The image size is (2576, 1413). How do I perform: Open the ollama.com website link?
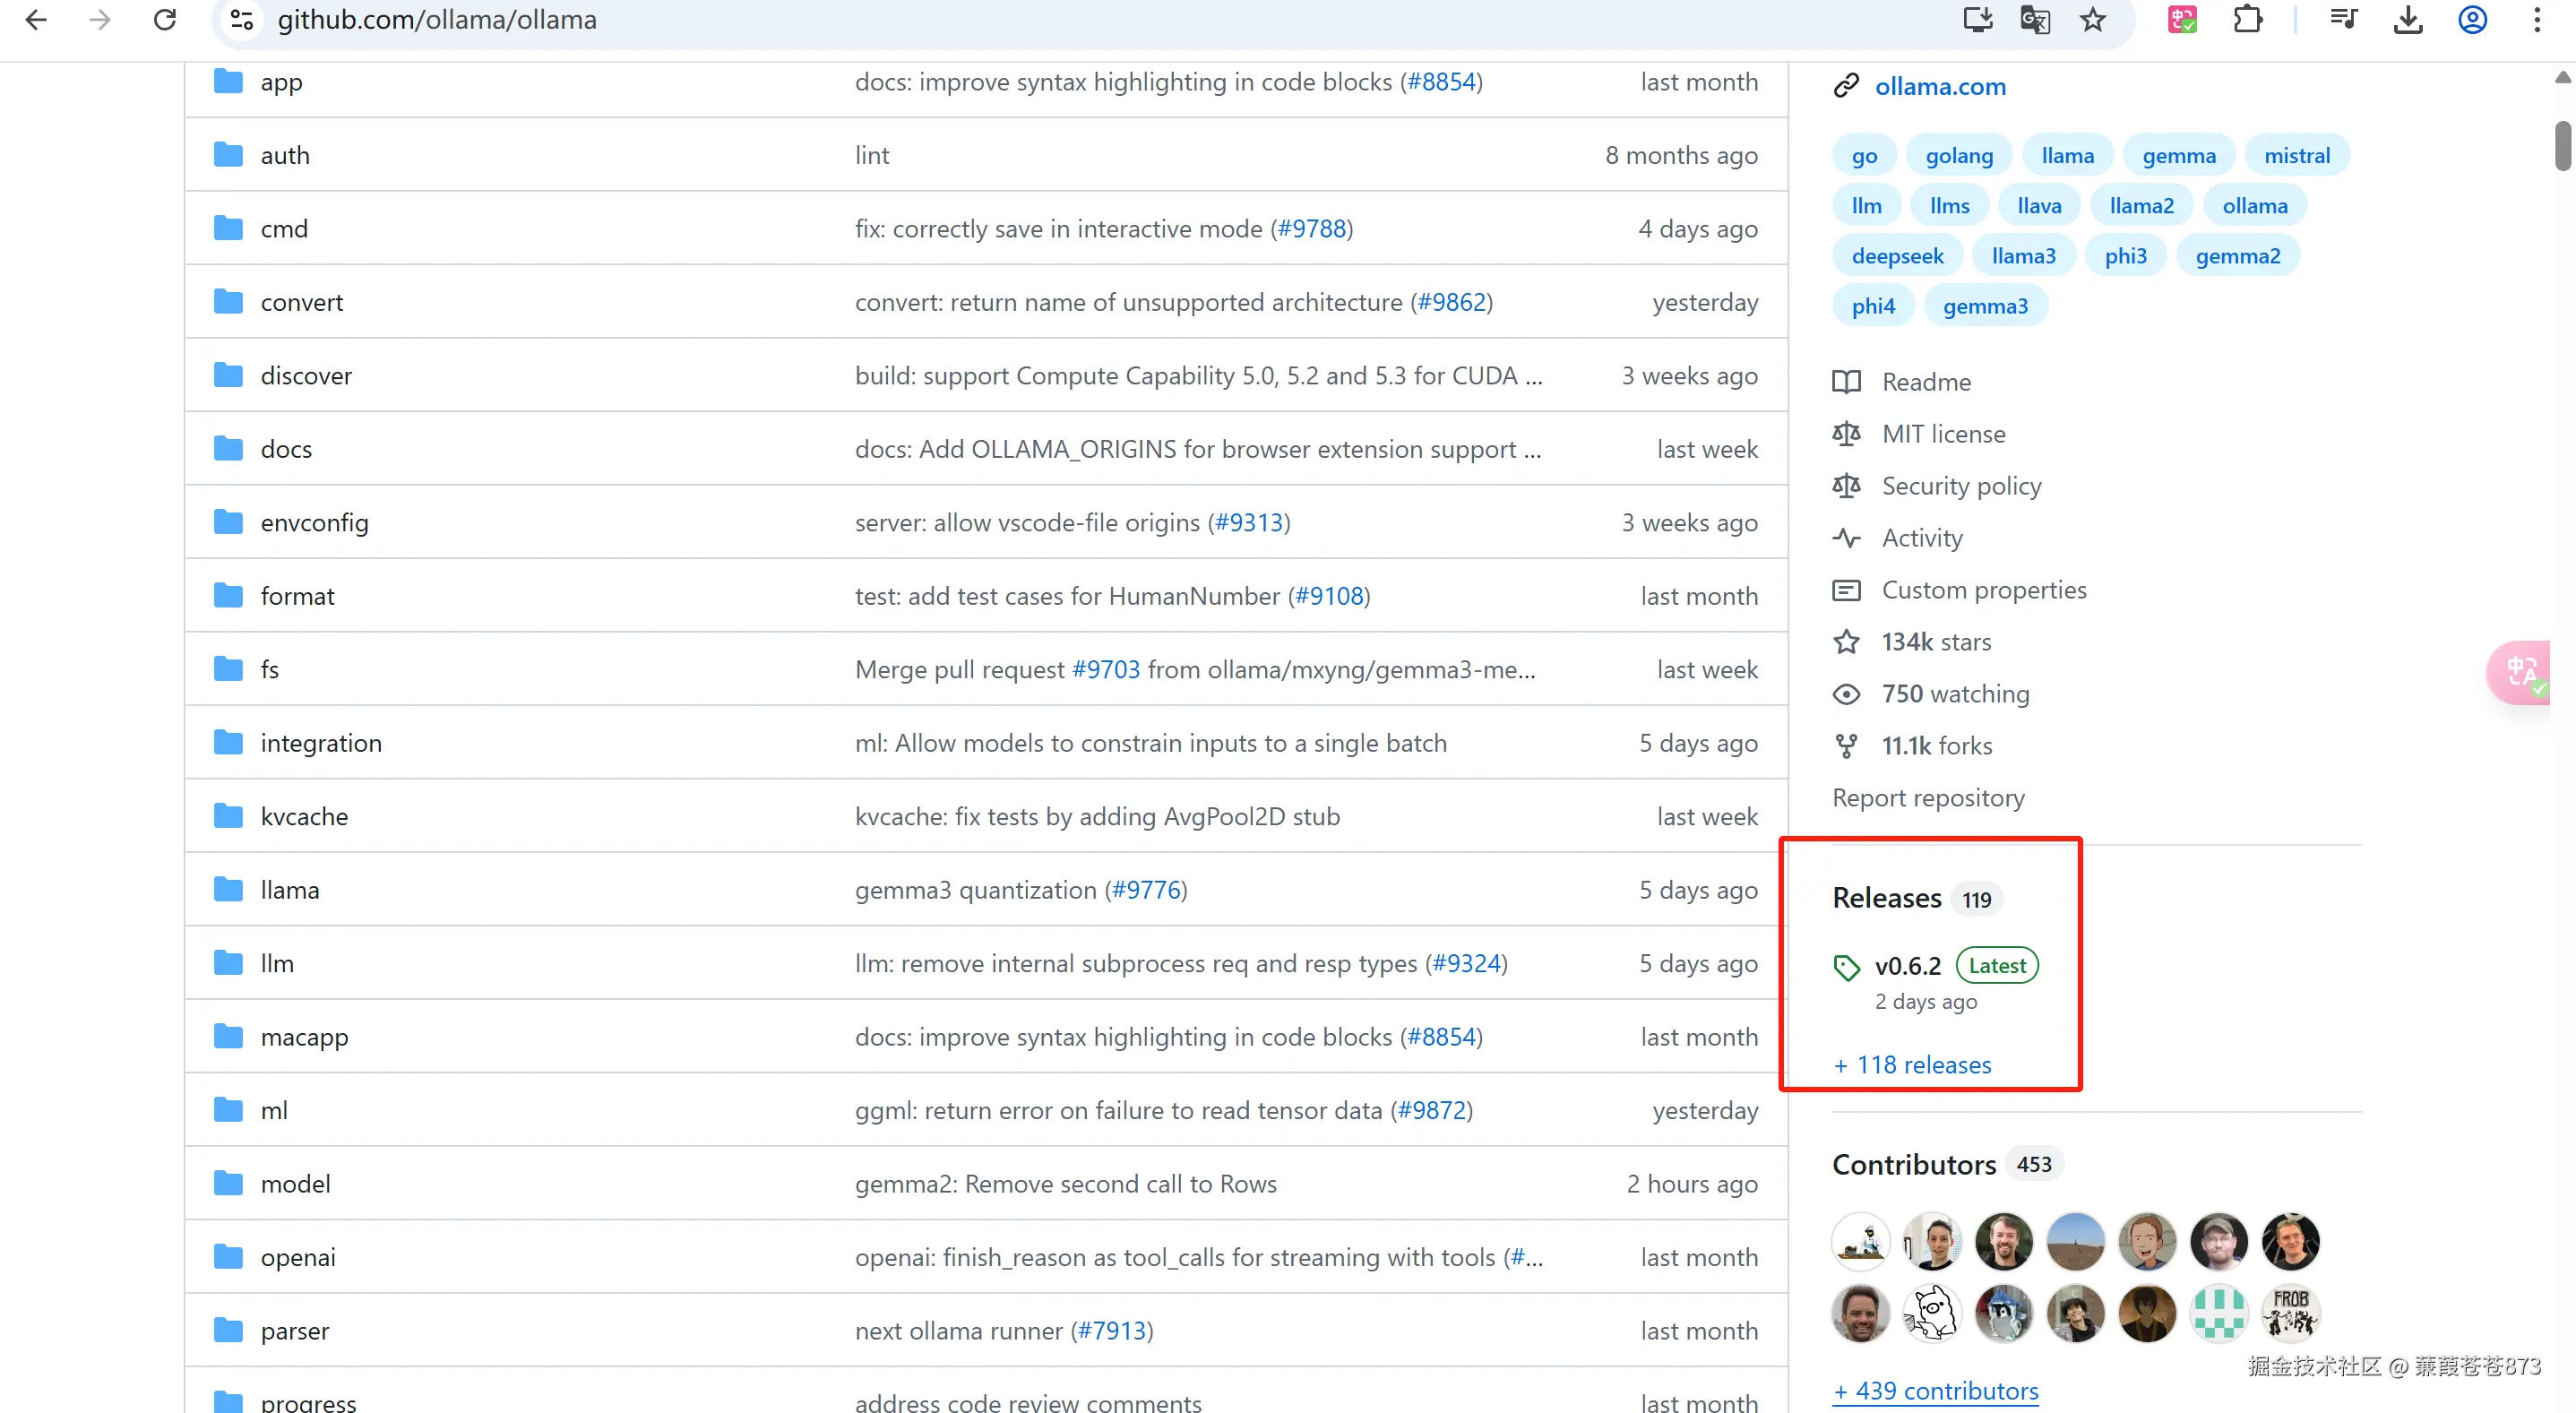(x=1939, y=87)
